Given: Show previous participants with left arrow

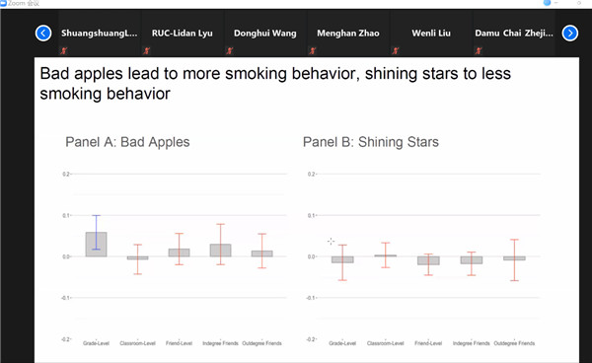Looking at the screenshot, I should coord(43,34).
